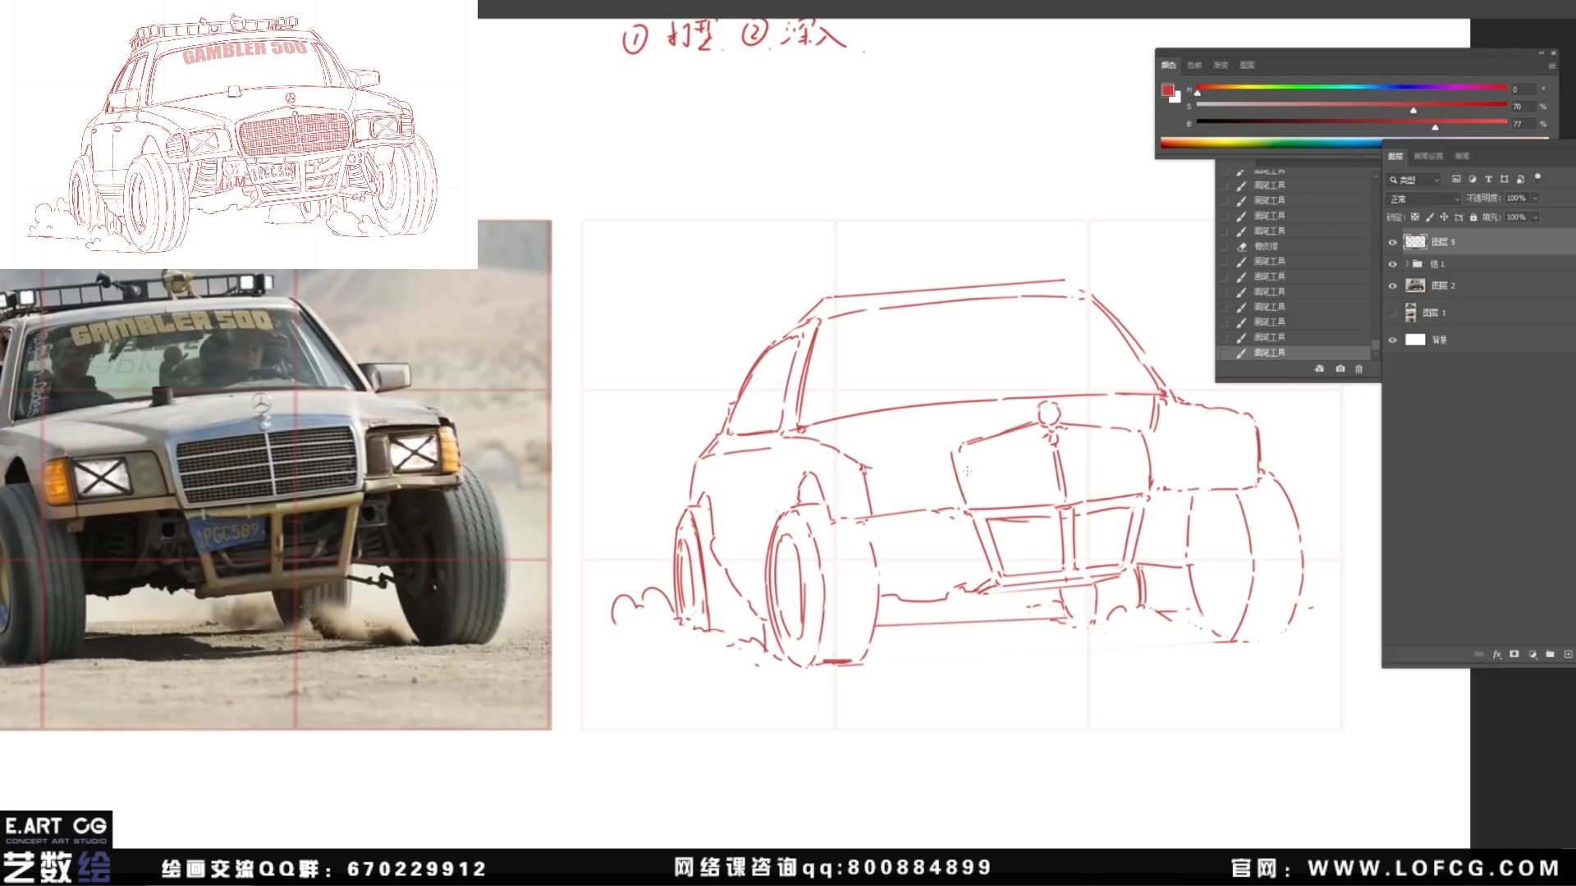Expand the 组 1 group chevron
1576x886 pixels.
[x=1406, y=264]
